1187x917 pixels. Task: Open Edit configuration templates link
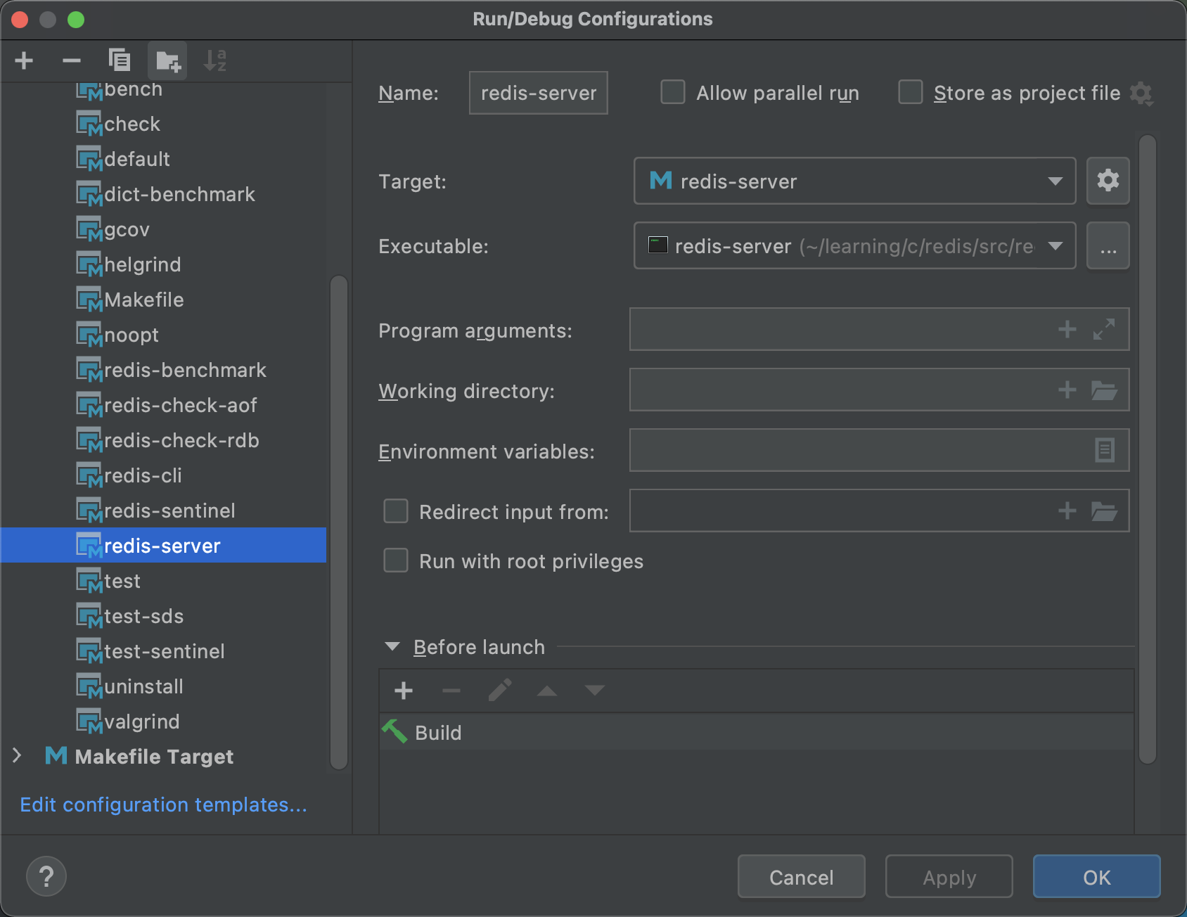[x=163, y=804]
